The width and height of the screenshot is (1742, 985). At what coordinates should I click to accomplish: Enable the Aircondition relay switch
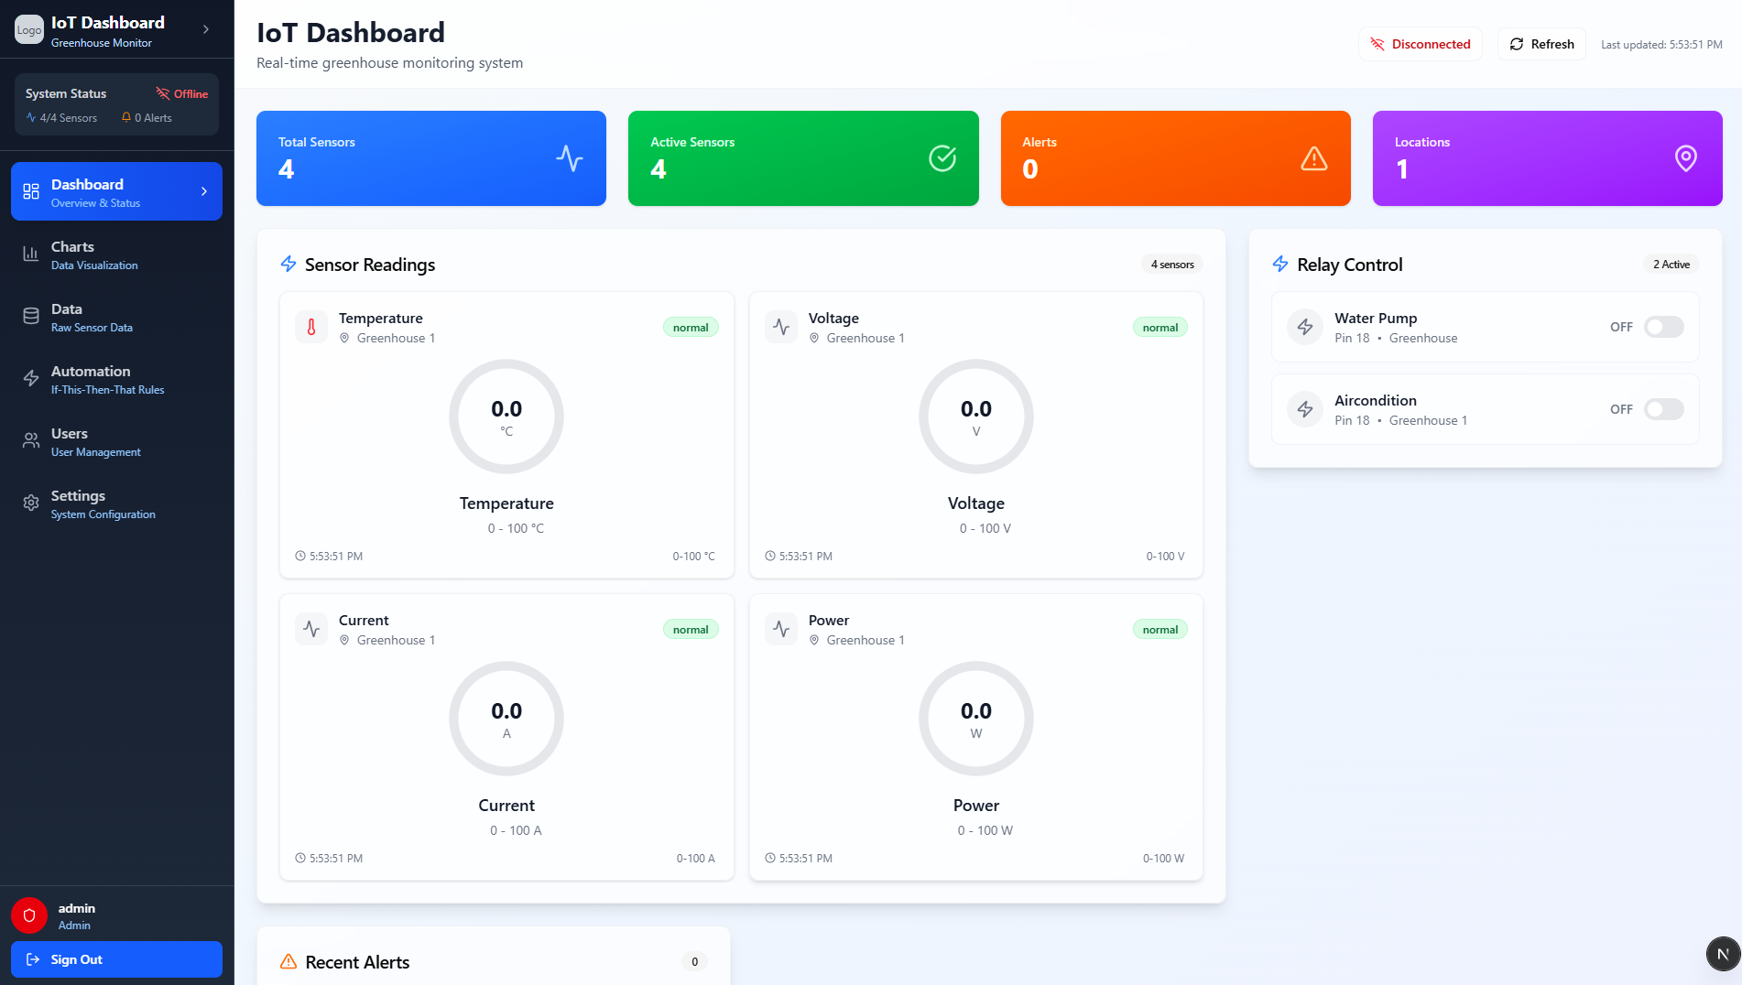(x=1664, y=409)
